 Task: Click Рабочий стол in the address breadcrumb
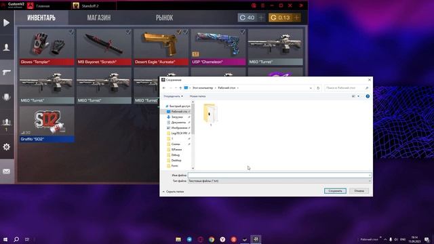pos(226,88)
